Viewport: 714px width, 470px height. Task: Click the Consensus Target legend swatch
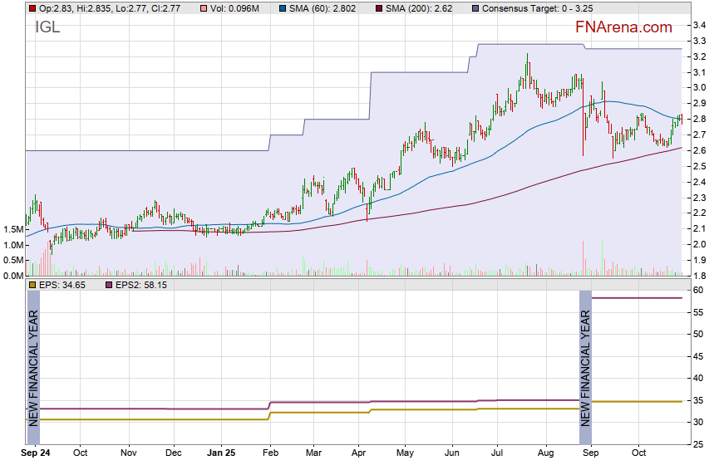[475, 8]
